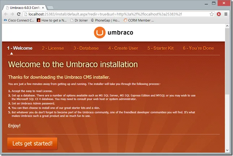Select the Umbraco 6.0.3 browser tab
Viewport: 233px width, 156px height.
(25, 8)
